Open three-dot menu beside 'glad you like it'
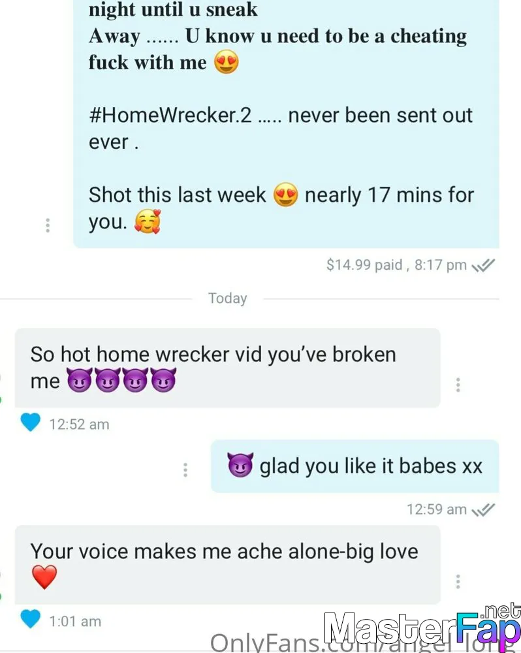 [x=185, y=470]
